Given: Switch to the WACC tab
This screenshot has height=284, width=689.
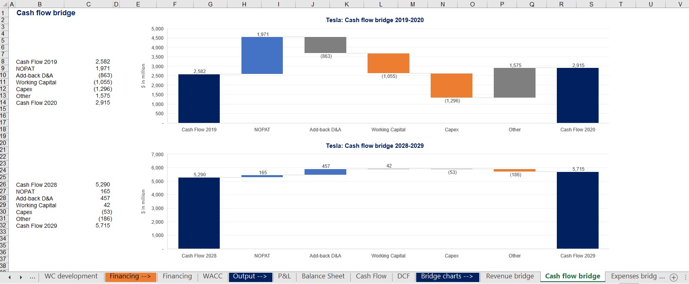Looking at the screenshot, I should point(213,276).
